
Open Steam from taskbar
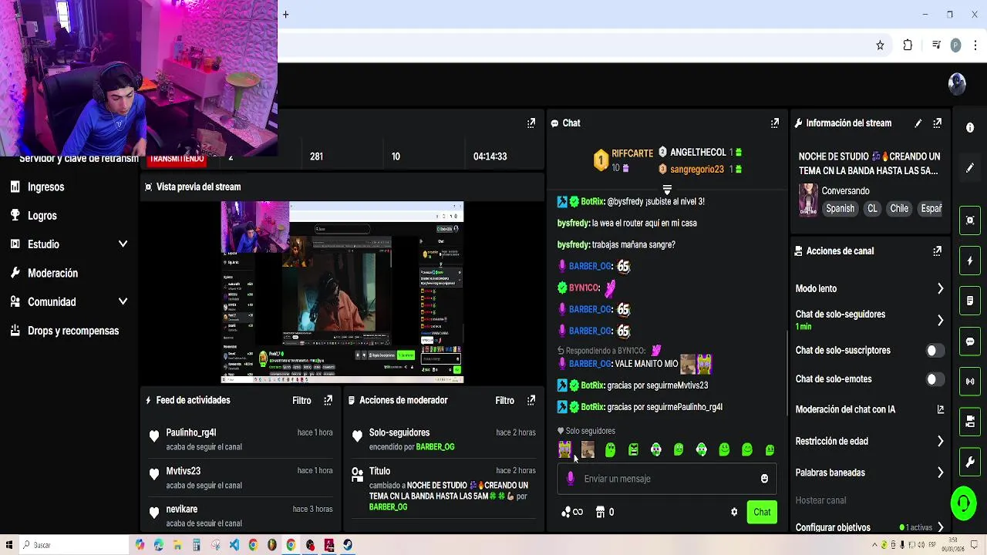[x=348, y=545]
